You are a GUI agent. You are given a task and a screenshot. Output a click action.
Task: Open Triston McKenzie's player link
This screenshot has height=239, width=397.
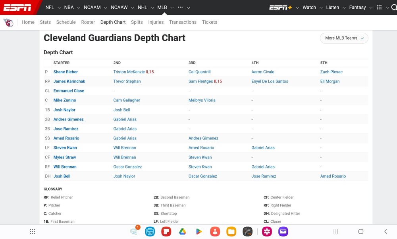click(x=129, y=72)
